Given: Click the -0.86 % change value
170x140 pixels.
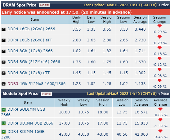Looking at the screenshot, I should click(160, 115).
